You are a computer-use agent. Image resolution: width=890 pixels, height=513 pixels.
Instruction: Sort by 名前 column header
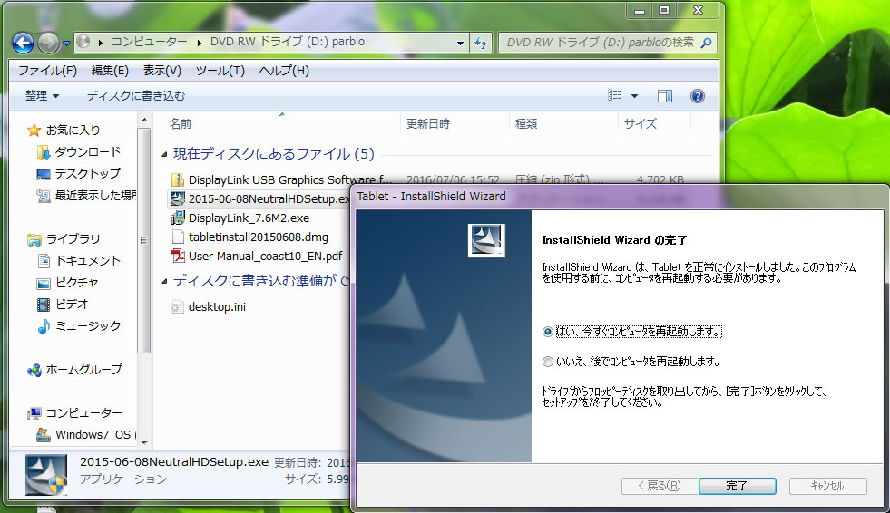click(x=181, y=123)
